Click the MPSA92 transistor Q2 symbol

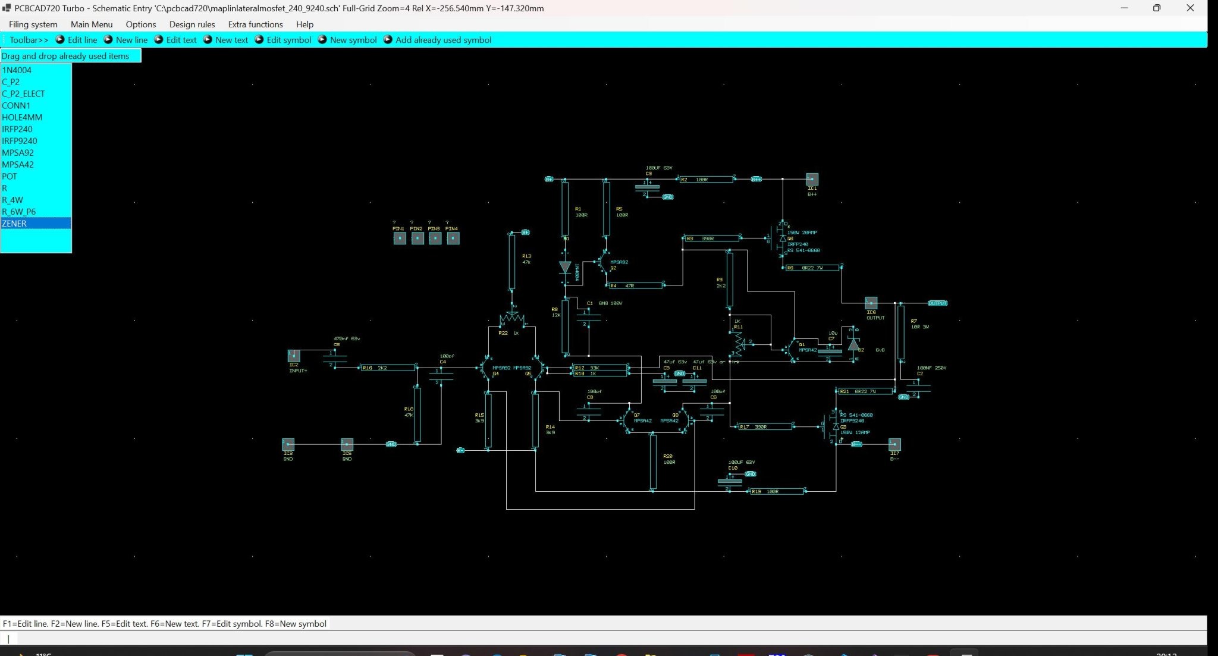602,262
